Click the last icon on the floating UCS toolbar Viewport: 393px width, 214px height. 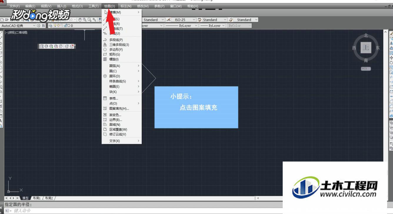pos(71,46)
